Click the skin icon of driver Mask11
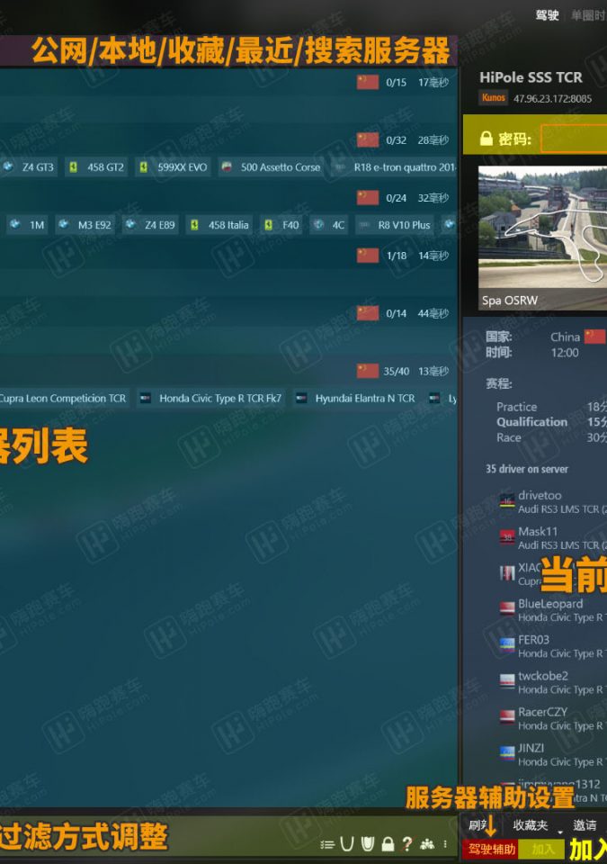607x864 pixels. (x=507, y=537)
